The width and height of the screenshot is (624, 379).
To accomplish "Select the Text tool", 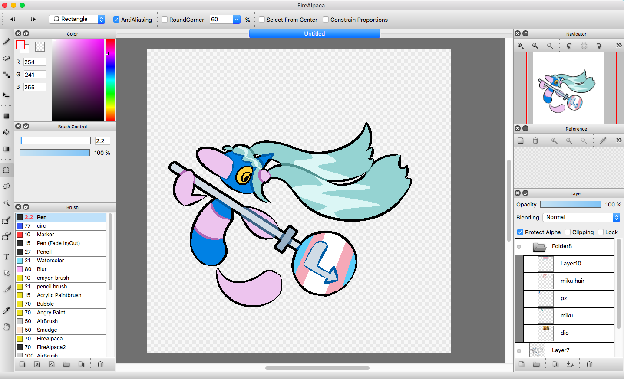I will [x=6, y=257].
